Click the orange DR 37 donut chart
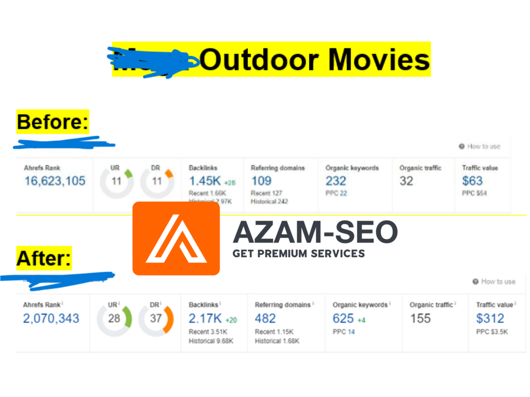530x397 pixels. pyautogui.click(x=156, y=319)
